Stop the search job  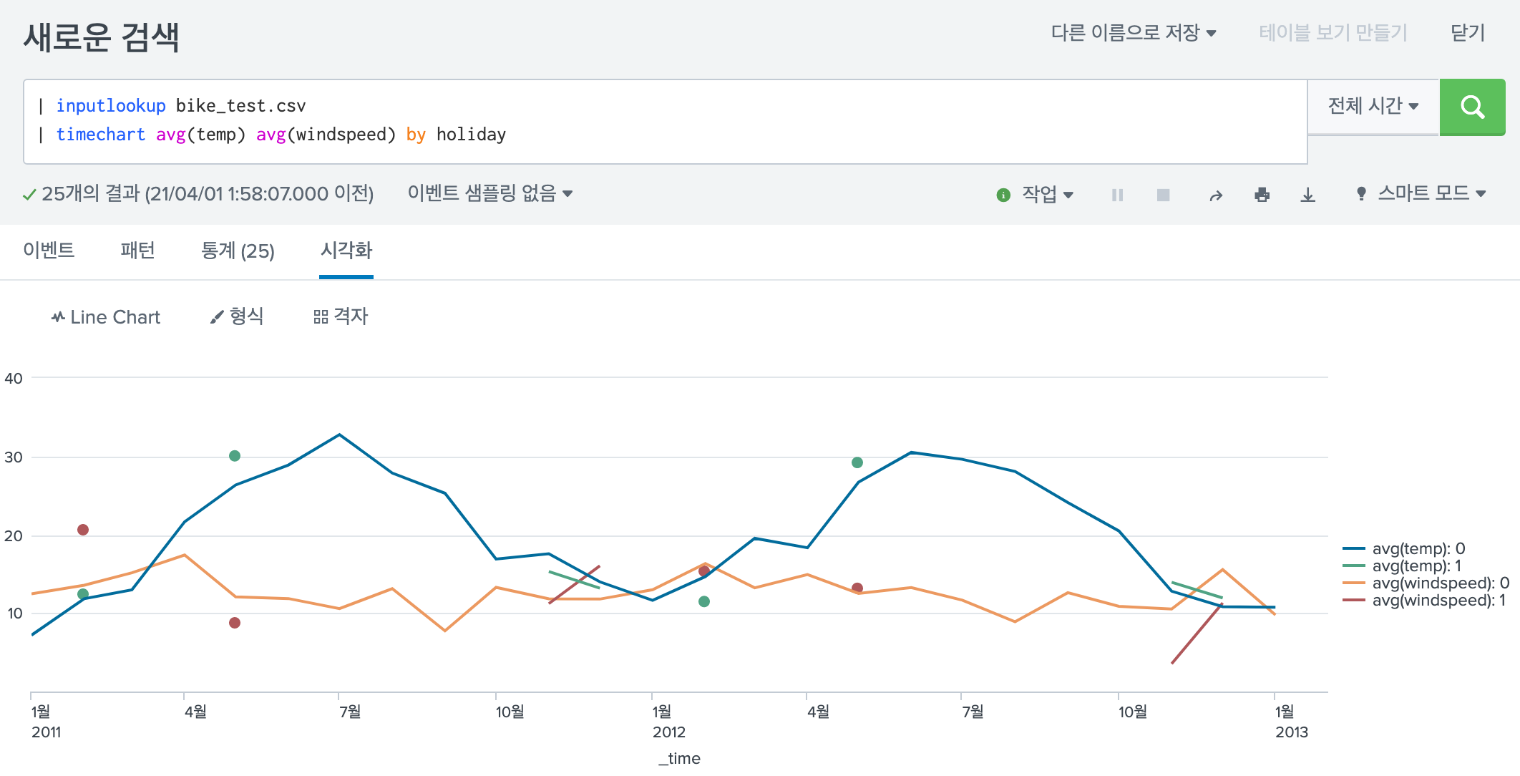pos(1164,195)
